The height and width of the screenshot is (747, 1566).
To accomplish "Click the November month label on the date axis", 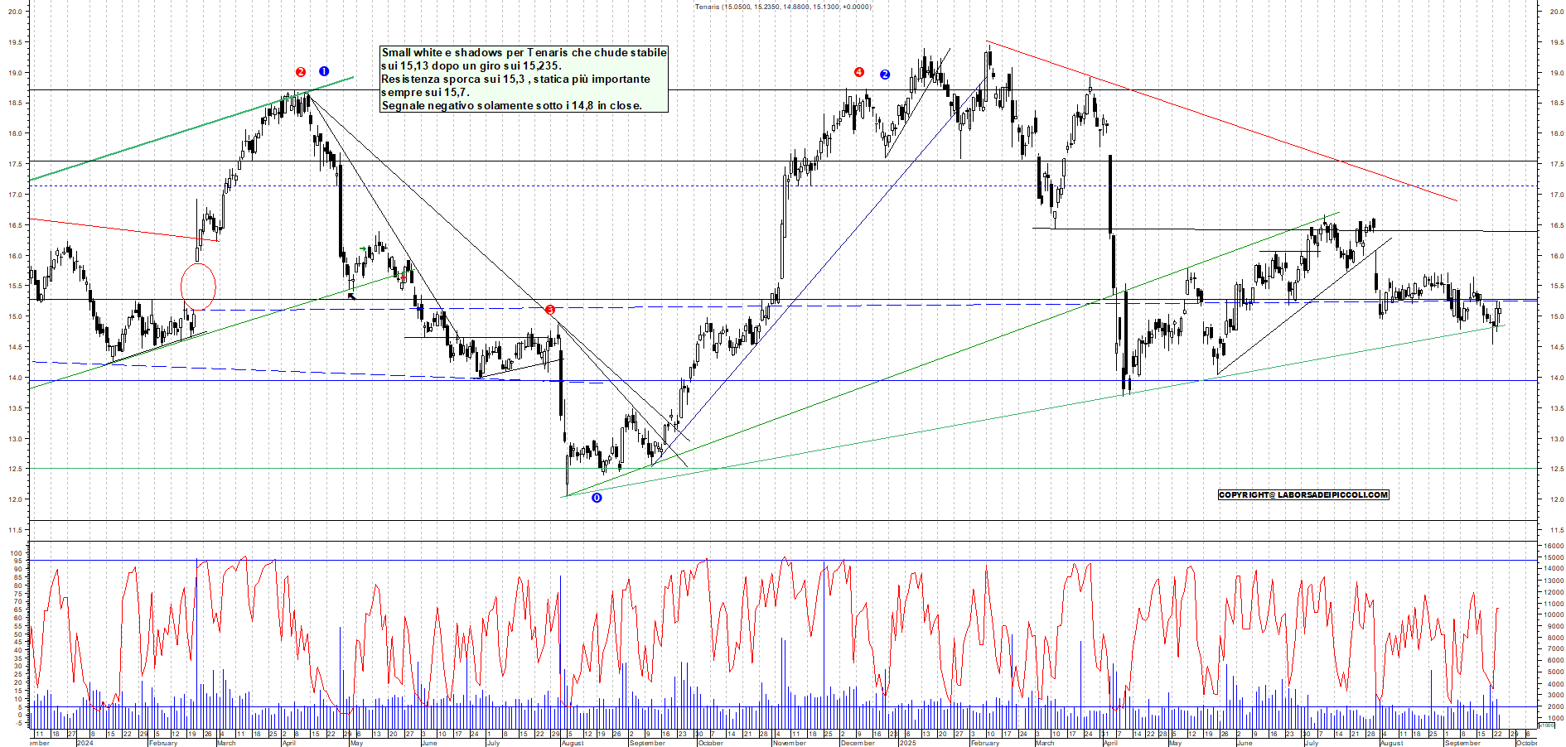I will [x=789, y=743].
